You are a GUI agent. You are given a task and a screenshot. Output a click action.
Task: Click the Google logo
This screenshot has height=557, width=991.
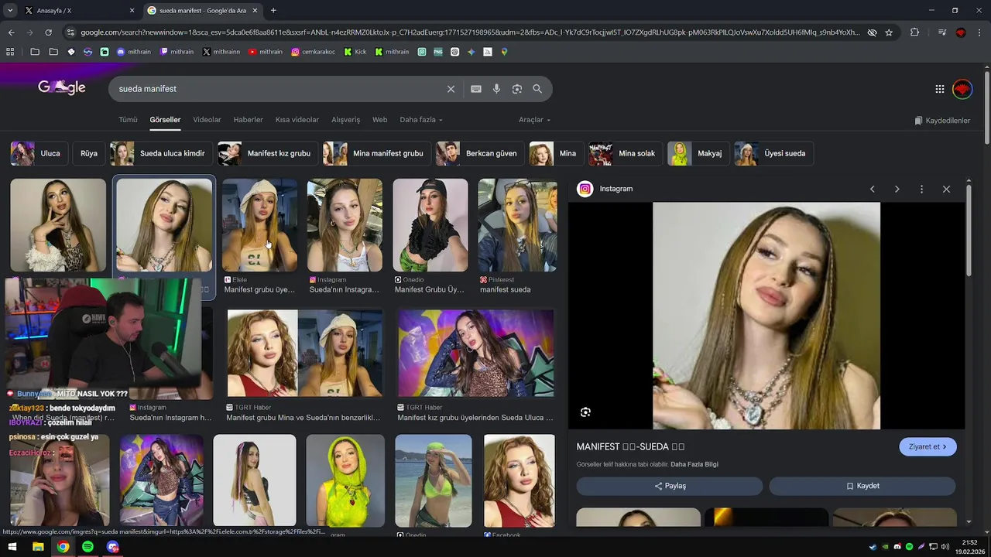(x=62, y=87)
